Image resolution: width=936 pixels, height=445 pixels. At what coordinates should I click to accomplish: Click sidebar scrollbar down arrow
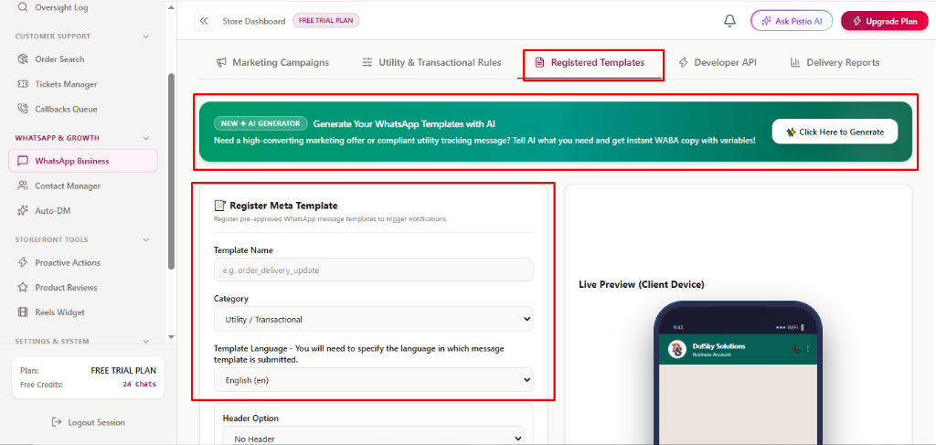171,337
